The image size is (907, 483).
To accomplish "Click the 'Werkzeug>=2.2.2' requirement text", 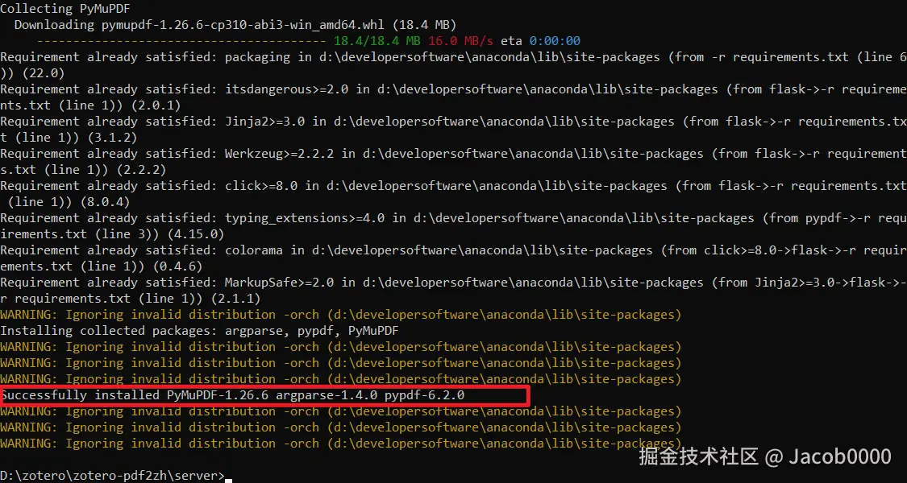I will (279, 155).
